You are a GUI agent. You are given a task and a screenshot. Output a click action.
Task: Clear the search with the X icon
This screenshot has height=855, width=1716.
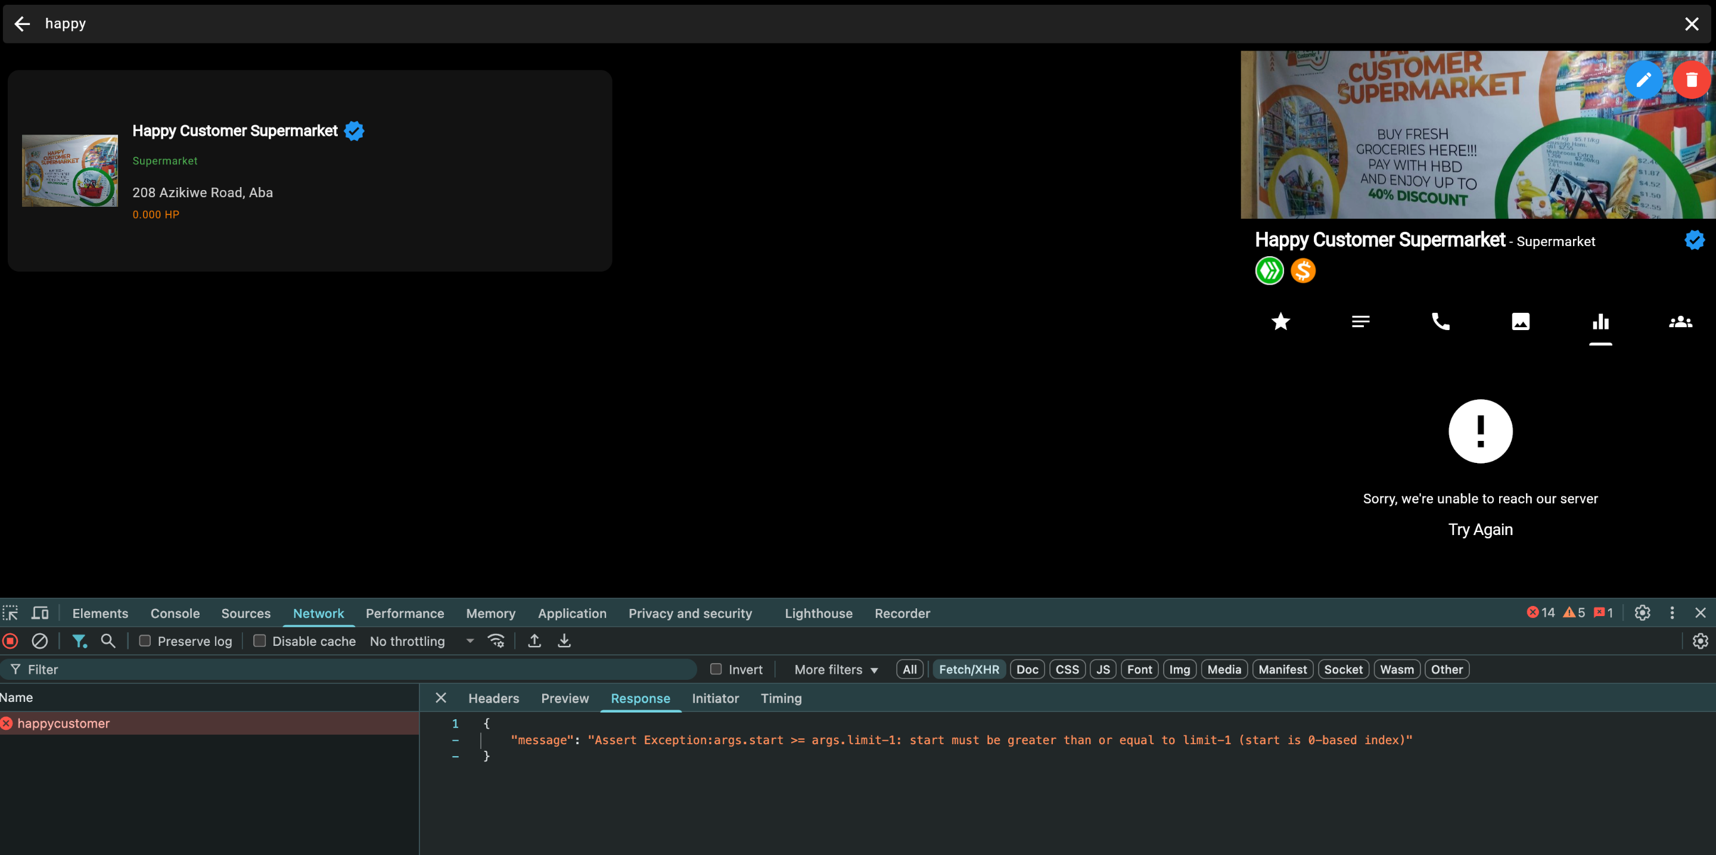pos(1692,24)
